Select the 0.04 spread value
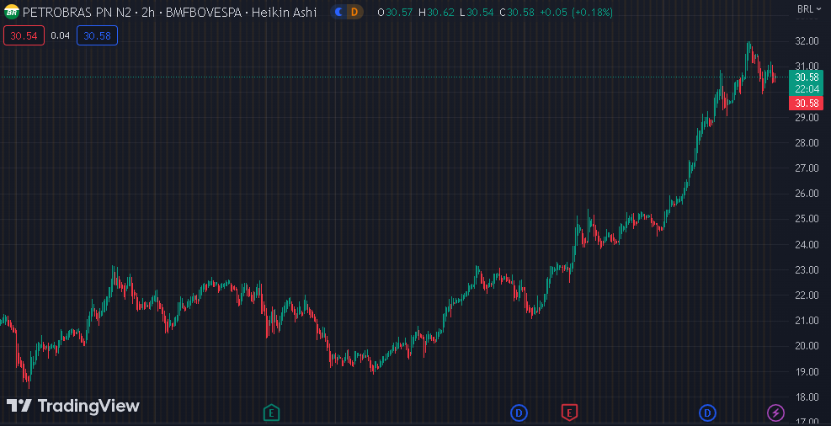831x426 pixels. [61, 35]
